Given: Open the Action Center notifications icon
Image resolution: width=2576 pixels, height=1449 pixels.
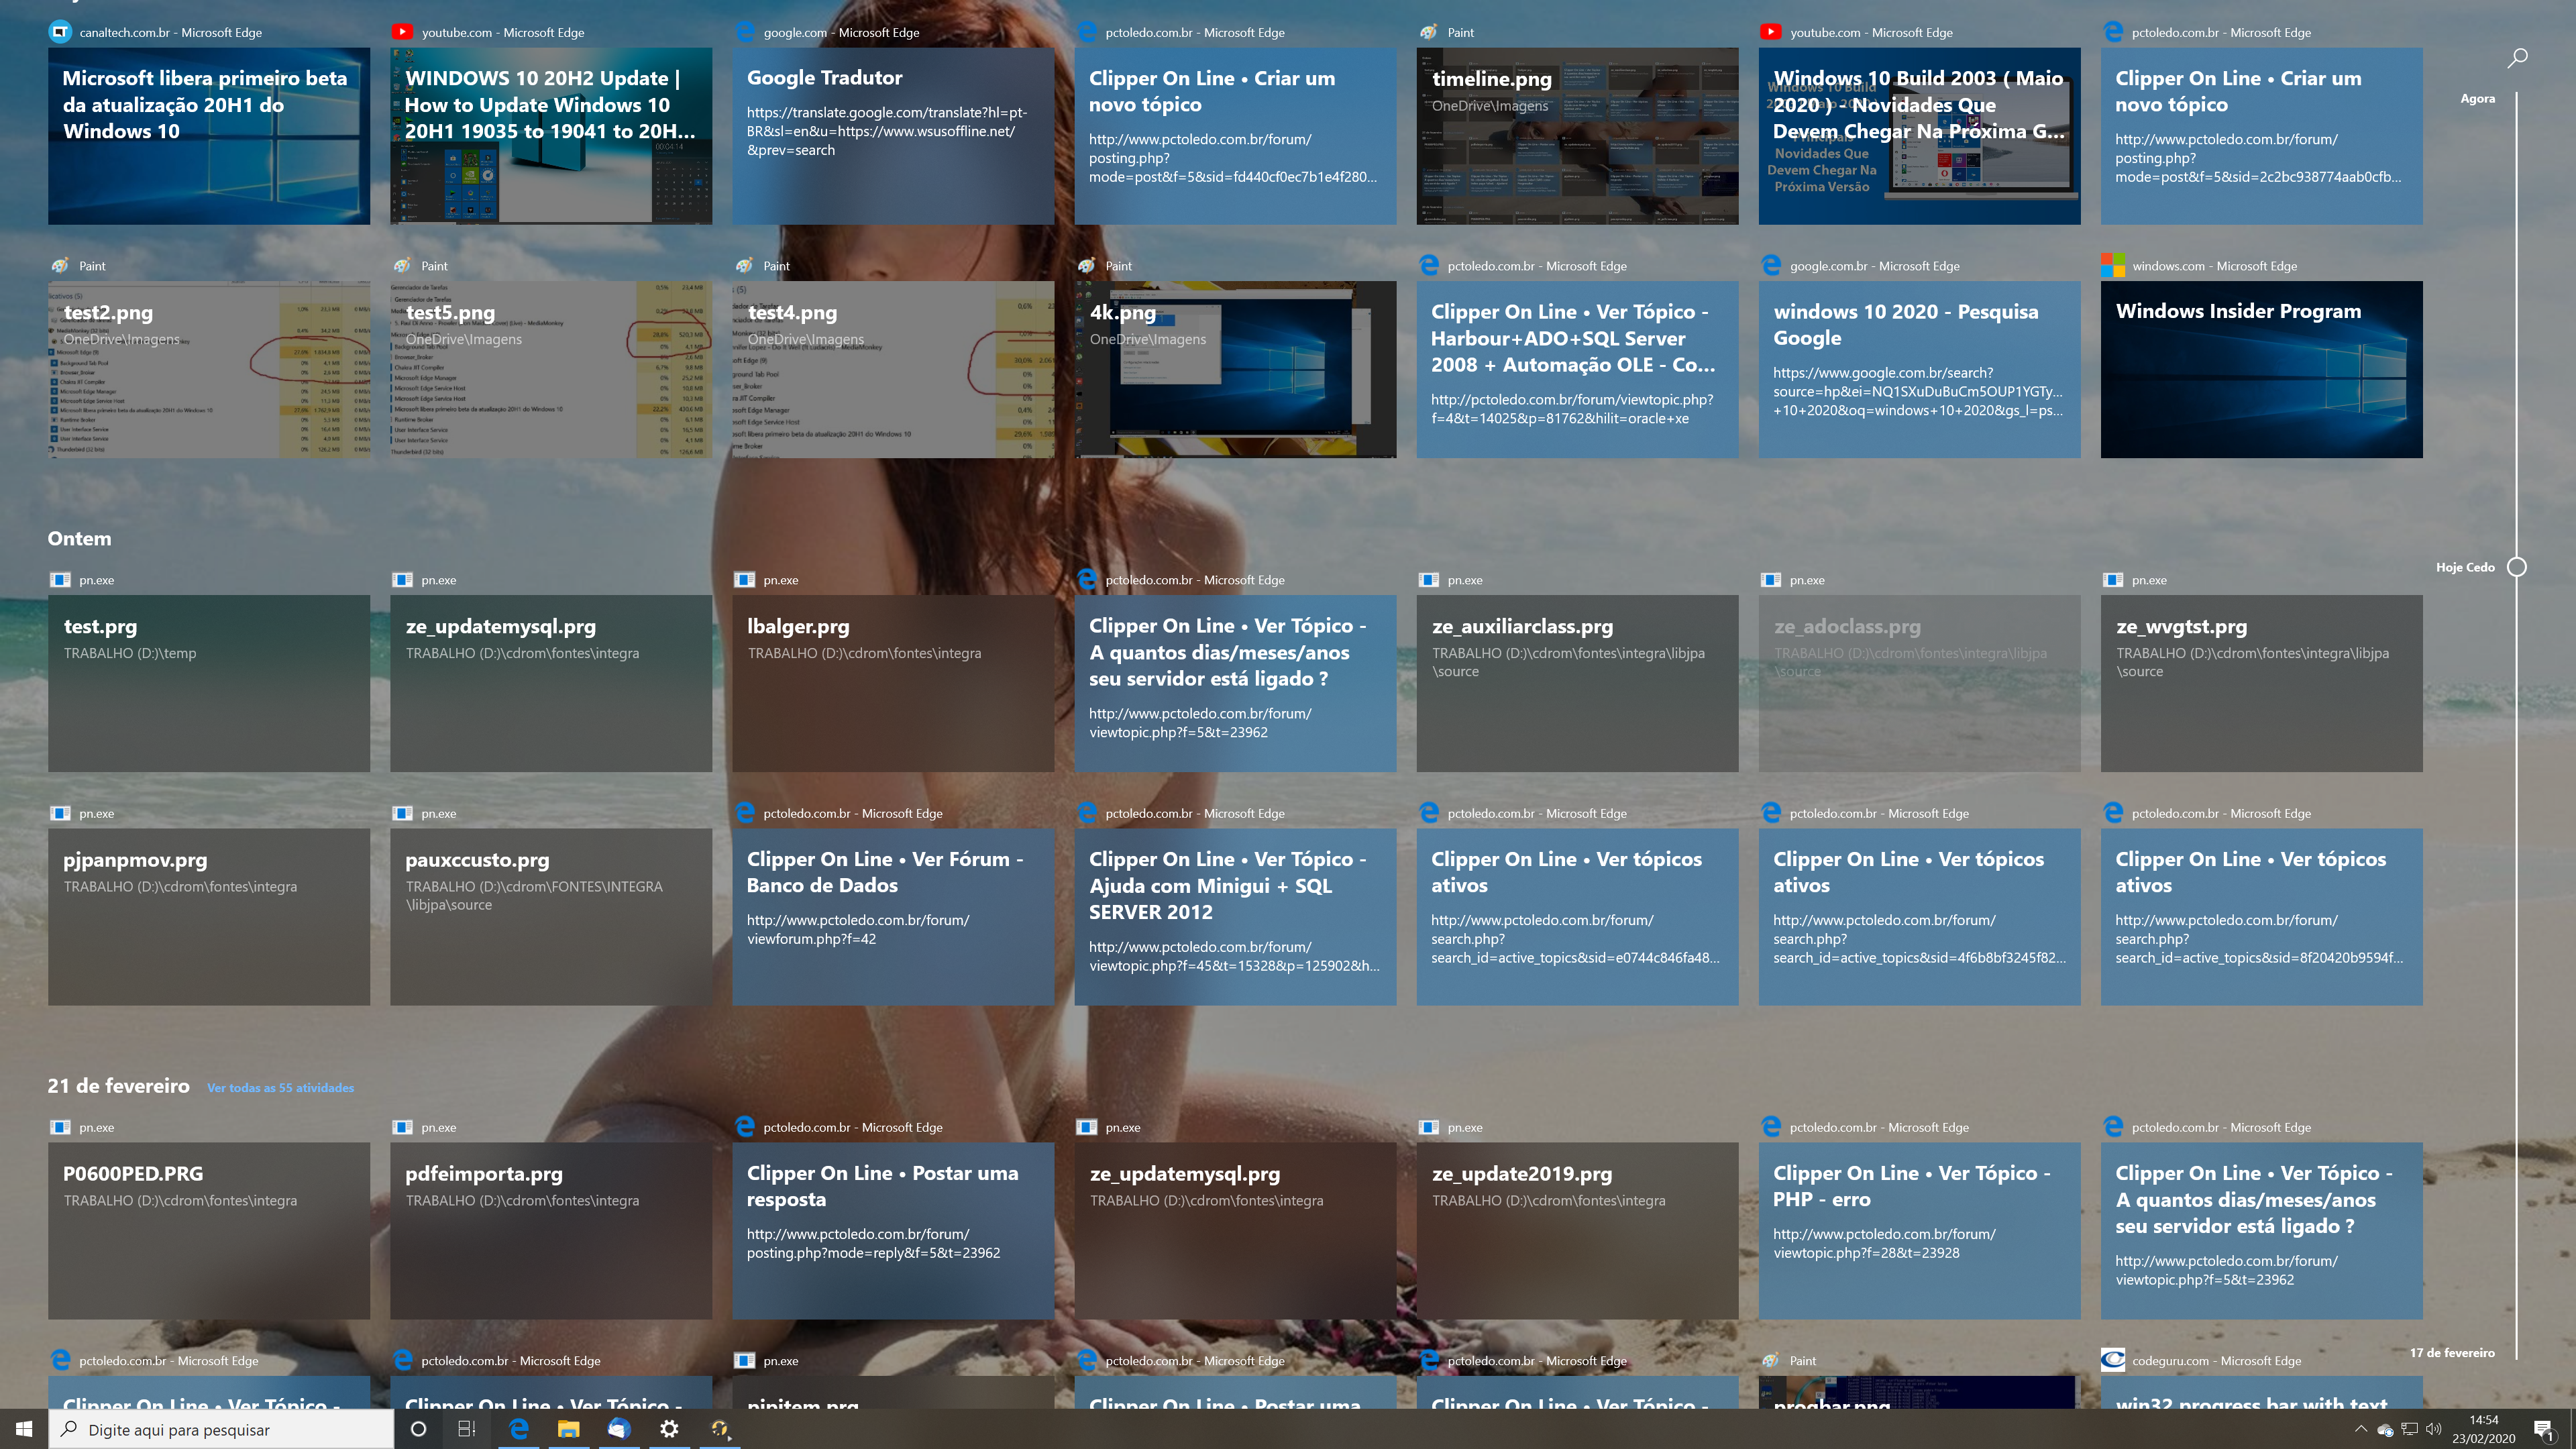Looking at the screenshot, I should tap(2544, 1429).
